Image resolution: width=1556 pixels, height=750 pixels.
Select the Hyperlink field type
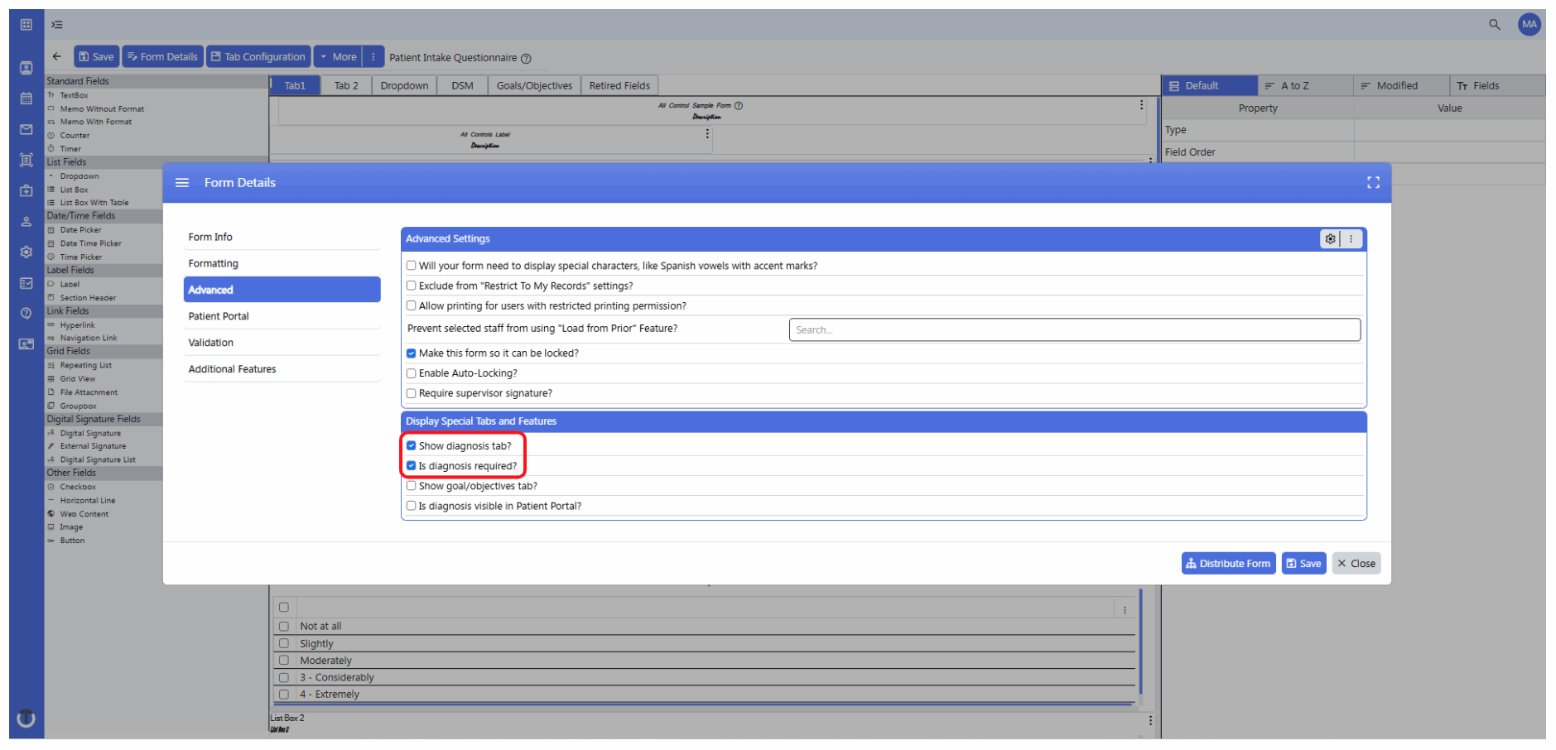77,325
